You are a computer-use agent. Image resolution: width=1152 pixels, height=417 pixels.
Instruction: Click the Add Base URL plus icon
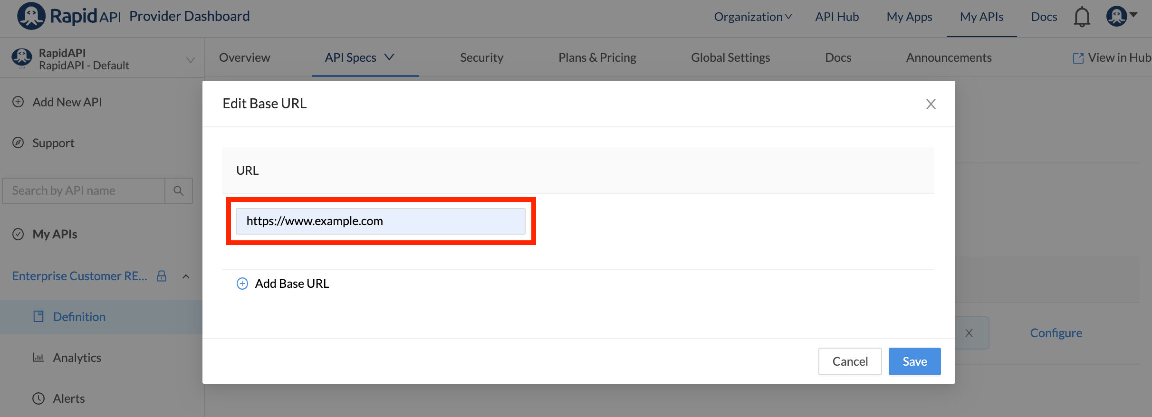242,284
